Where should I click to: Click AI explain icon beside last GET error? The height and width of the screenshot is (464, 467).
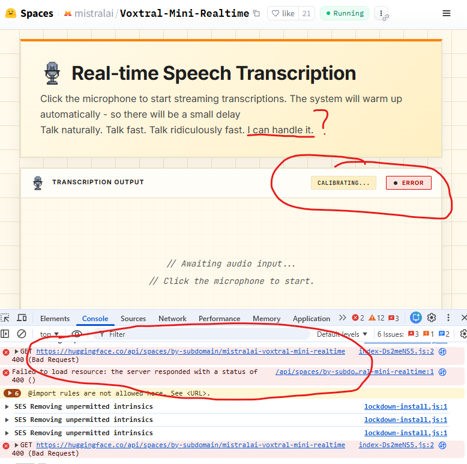coord(442,445)
